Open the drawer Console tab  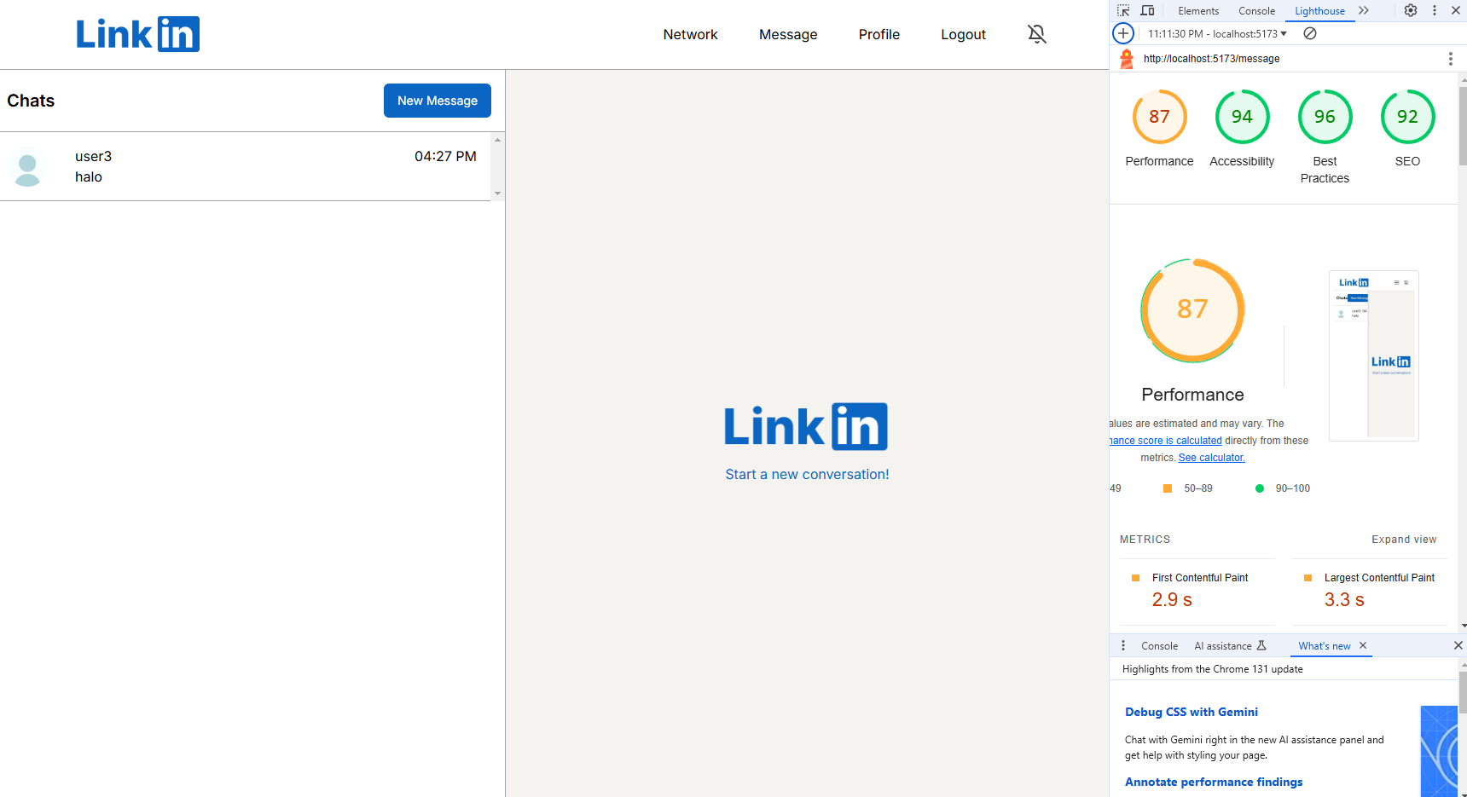(1159, 646)
